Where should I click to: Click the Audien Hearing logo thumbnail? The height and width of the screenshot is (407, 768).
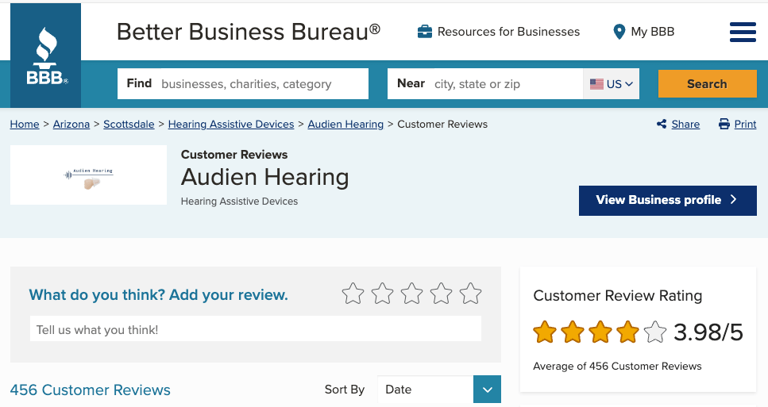tap(88, 175)
